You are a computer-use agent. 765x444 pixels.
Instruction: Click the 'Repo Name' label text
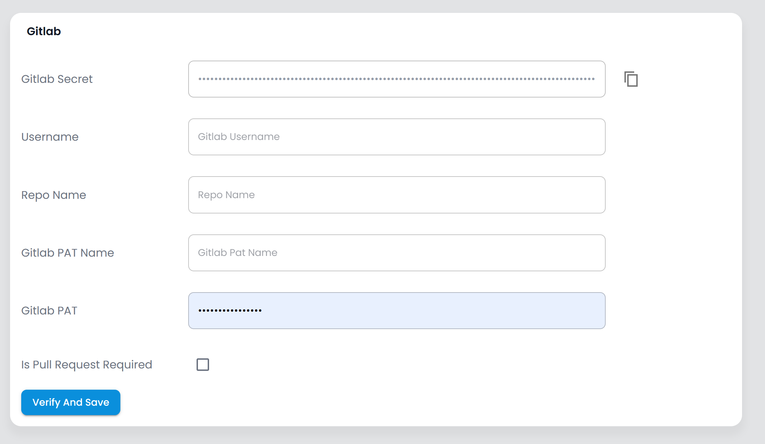[54, 195]
